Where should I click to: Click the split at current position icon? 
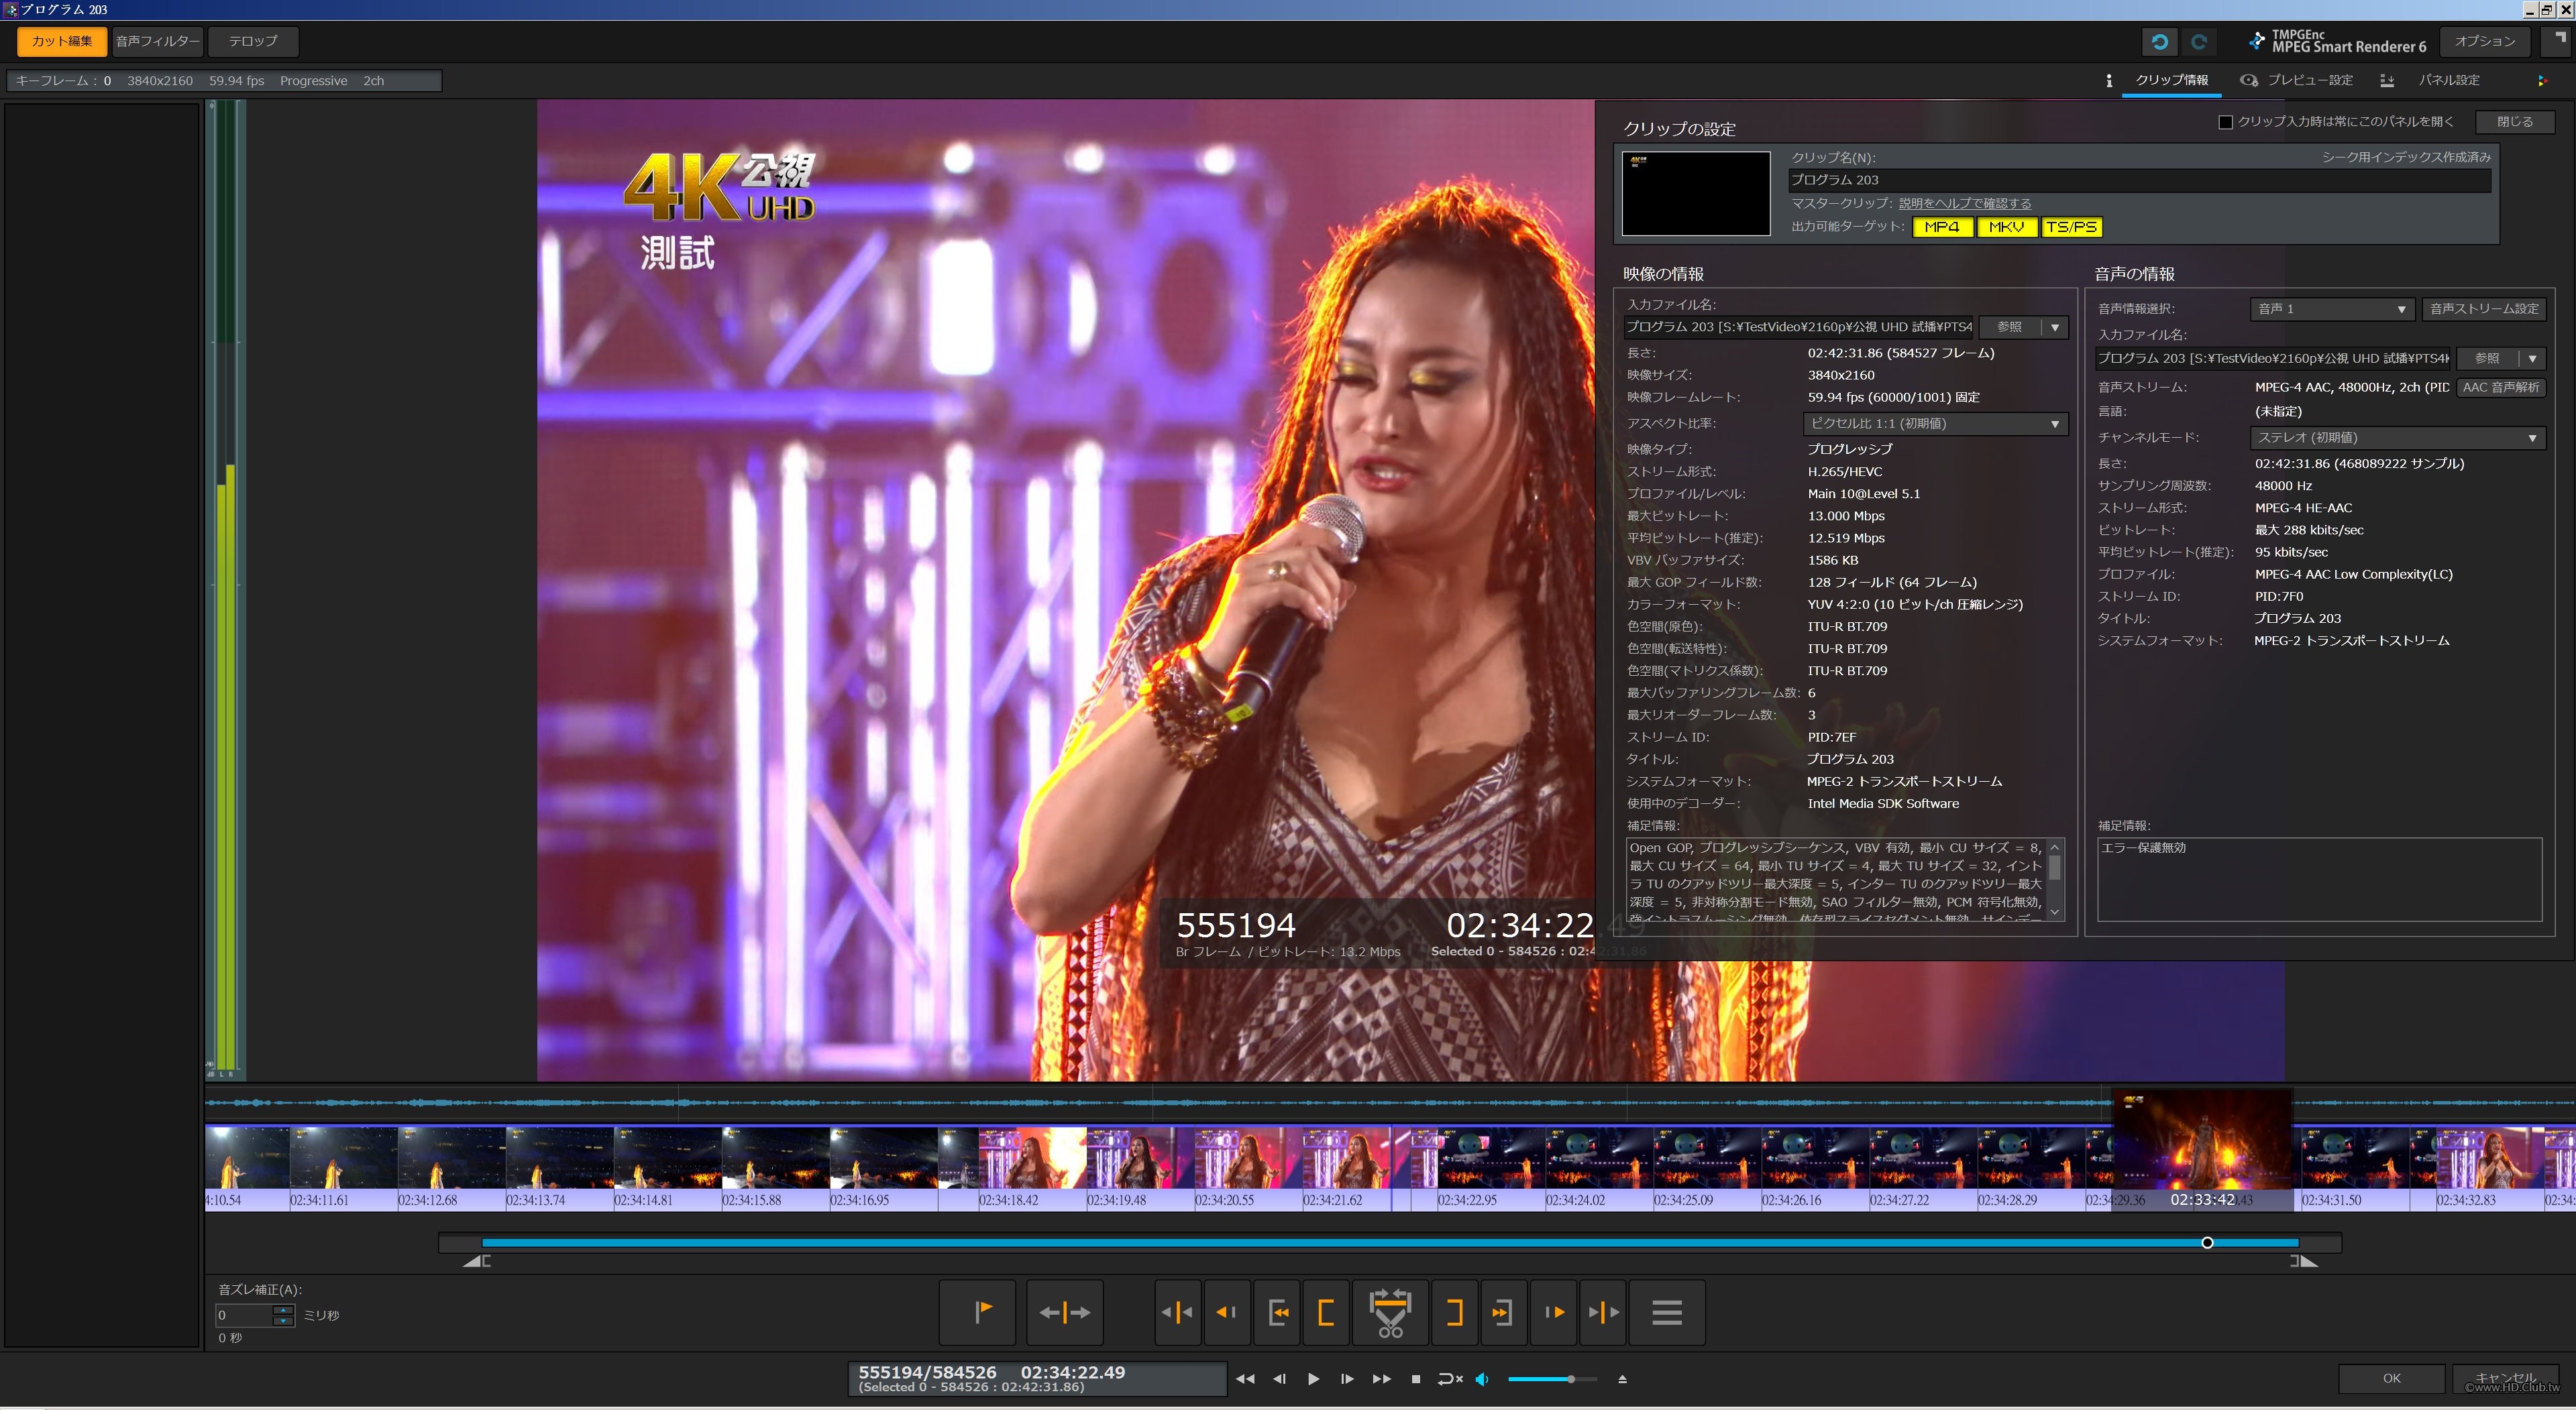(x=1065, y=1312)
